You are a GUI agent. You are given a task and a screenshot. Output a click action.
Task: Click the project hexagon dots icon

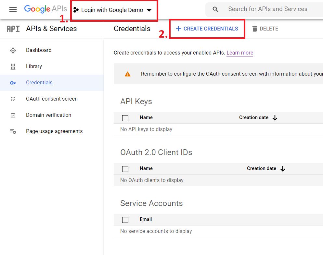coord(76,10)
